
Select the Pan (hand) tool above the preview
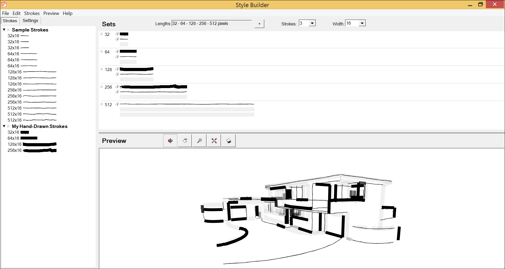tap(185, 141)
